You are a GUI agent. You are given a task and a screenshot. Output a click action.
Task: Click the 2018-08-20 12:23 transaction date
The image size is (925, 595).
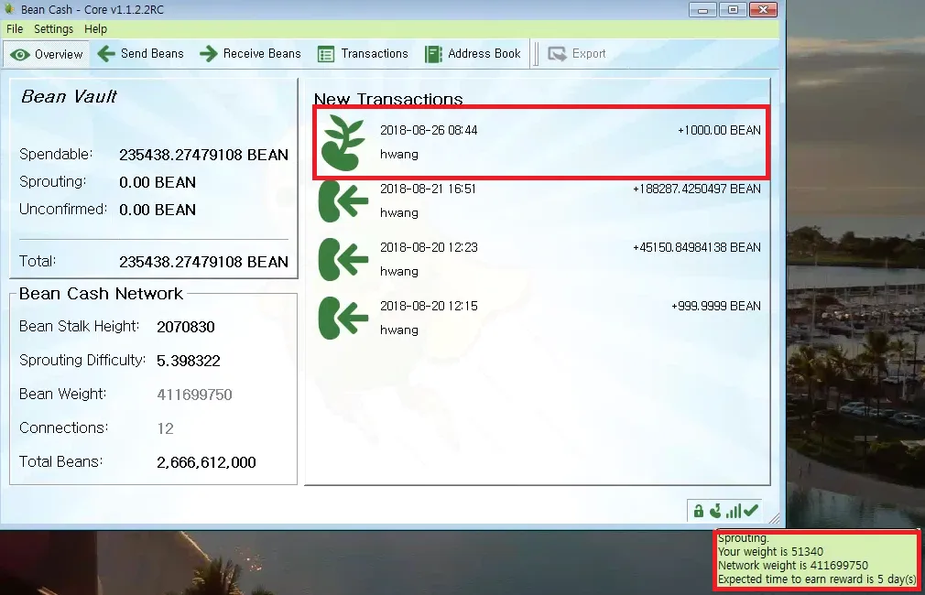coord(429,247)
